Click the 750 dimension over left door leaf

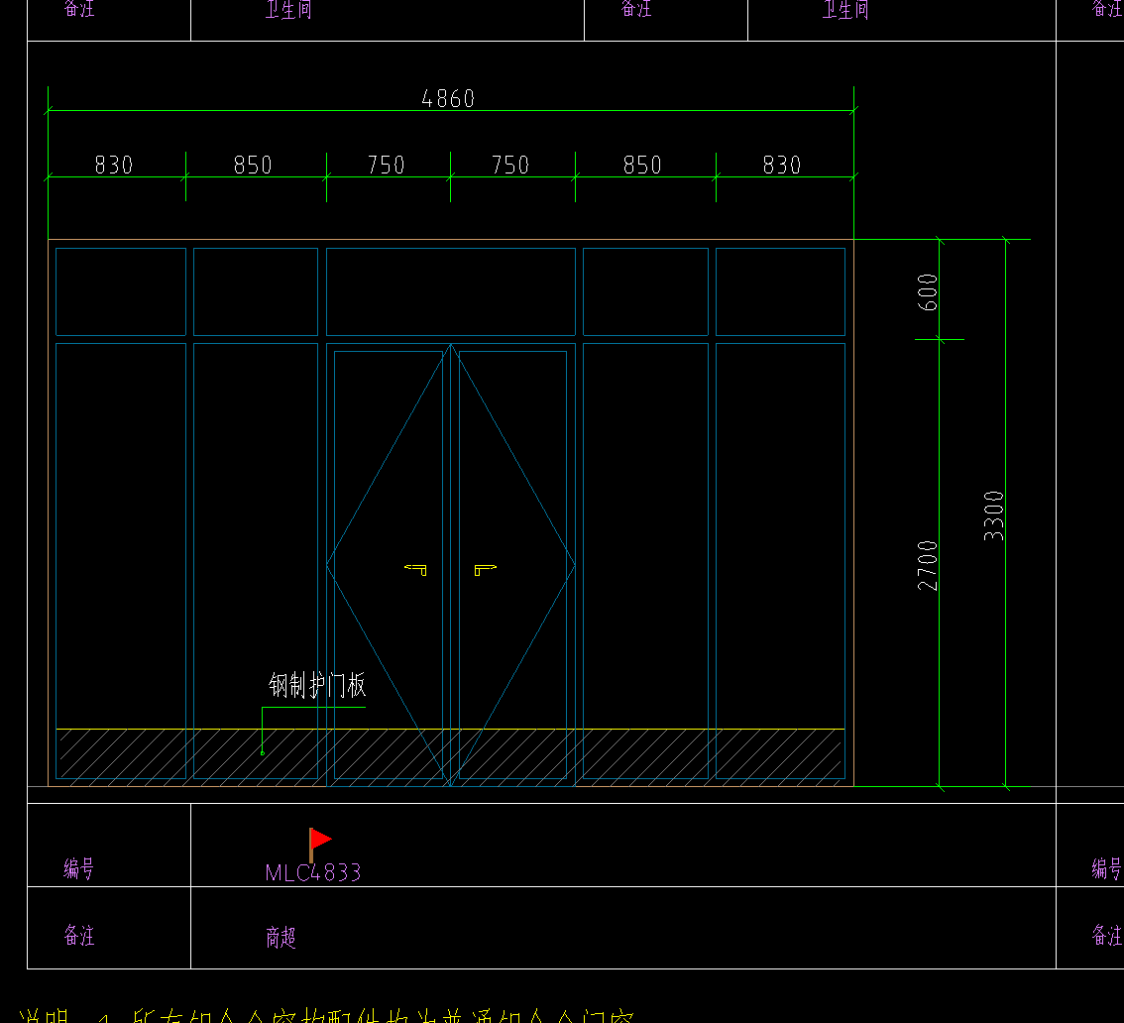tap(386, 165)
